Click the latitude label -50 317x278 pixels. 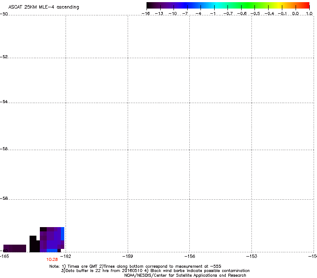(x=4, y=14)
